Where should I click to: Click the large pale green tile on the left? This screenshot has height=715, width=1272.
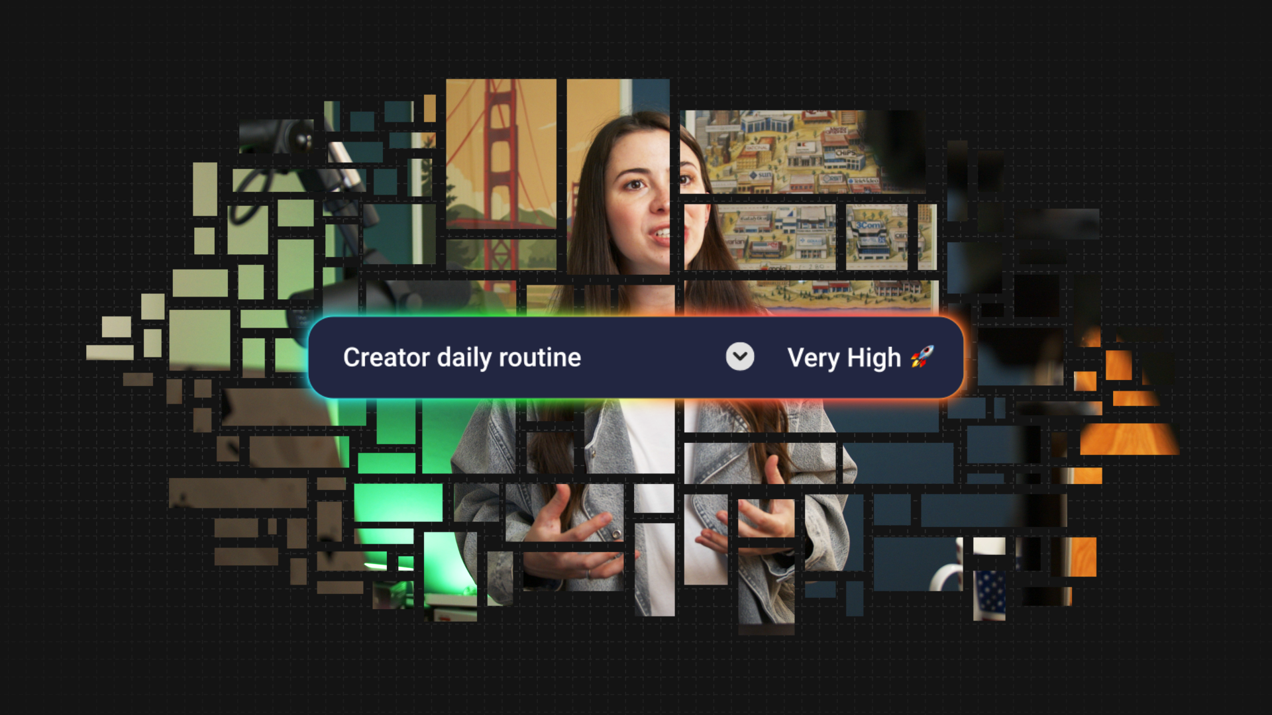point(199,339)
